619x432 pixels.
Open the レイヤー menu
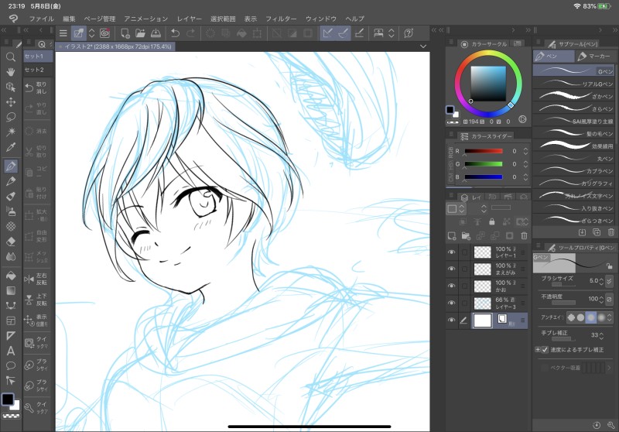(x=189, y=19)
